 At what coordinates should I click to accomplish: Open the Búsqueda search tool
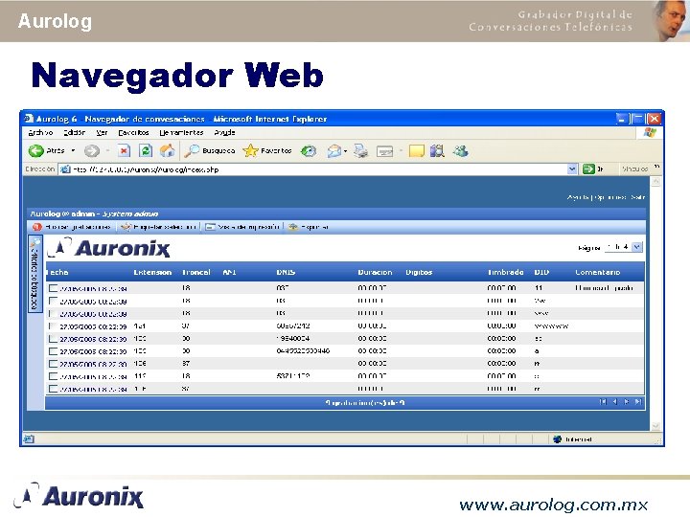point(210,151)
